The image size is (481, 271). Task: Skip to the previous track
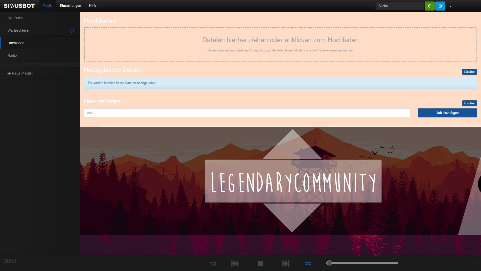point(235,263)
